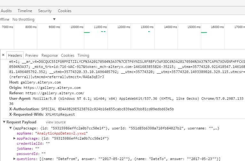The width and height of the screenshot is (245, 161).
Task: Click the view source link
Action: 56,122
